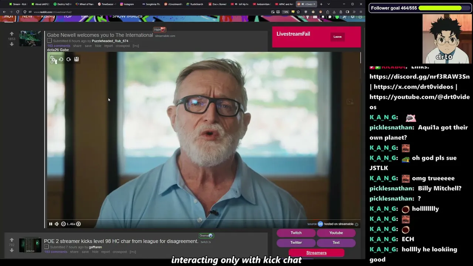Share the Gabe Newell post

77,46
